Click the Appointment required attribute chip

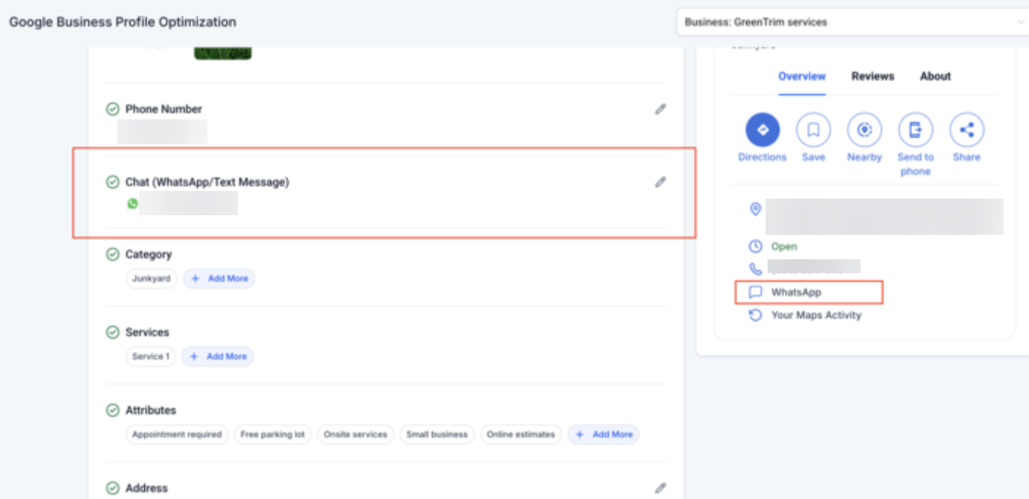click(176, 434)
